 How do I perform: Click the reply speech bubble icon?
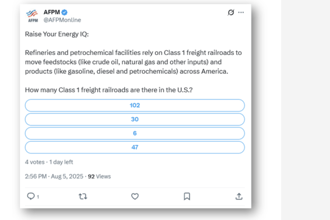pos(31,196)
